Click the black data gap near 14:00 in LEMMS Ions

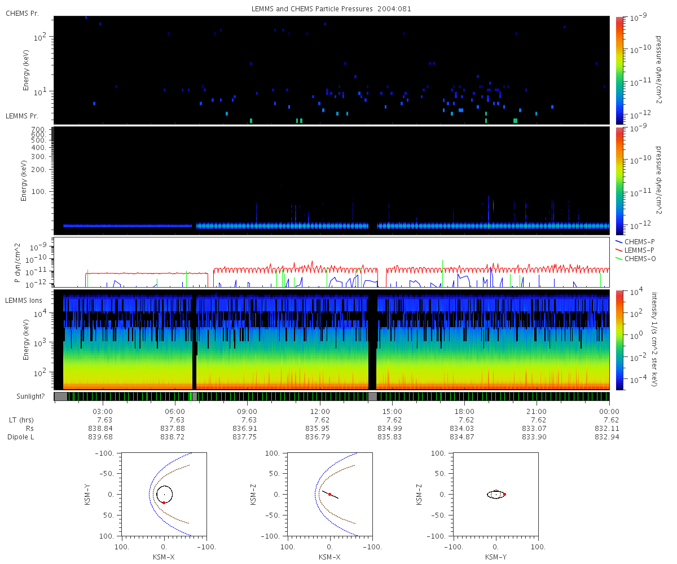coord(372,340)
